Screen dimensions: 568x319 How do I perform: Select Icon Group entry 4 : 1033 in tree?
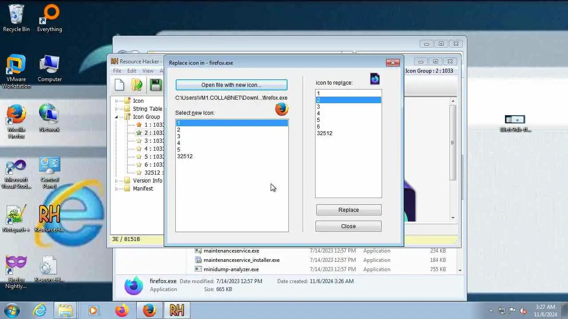[150, 149]
